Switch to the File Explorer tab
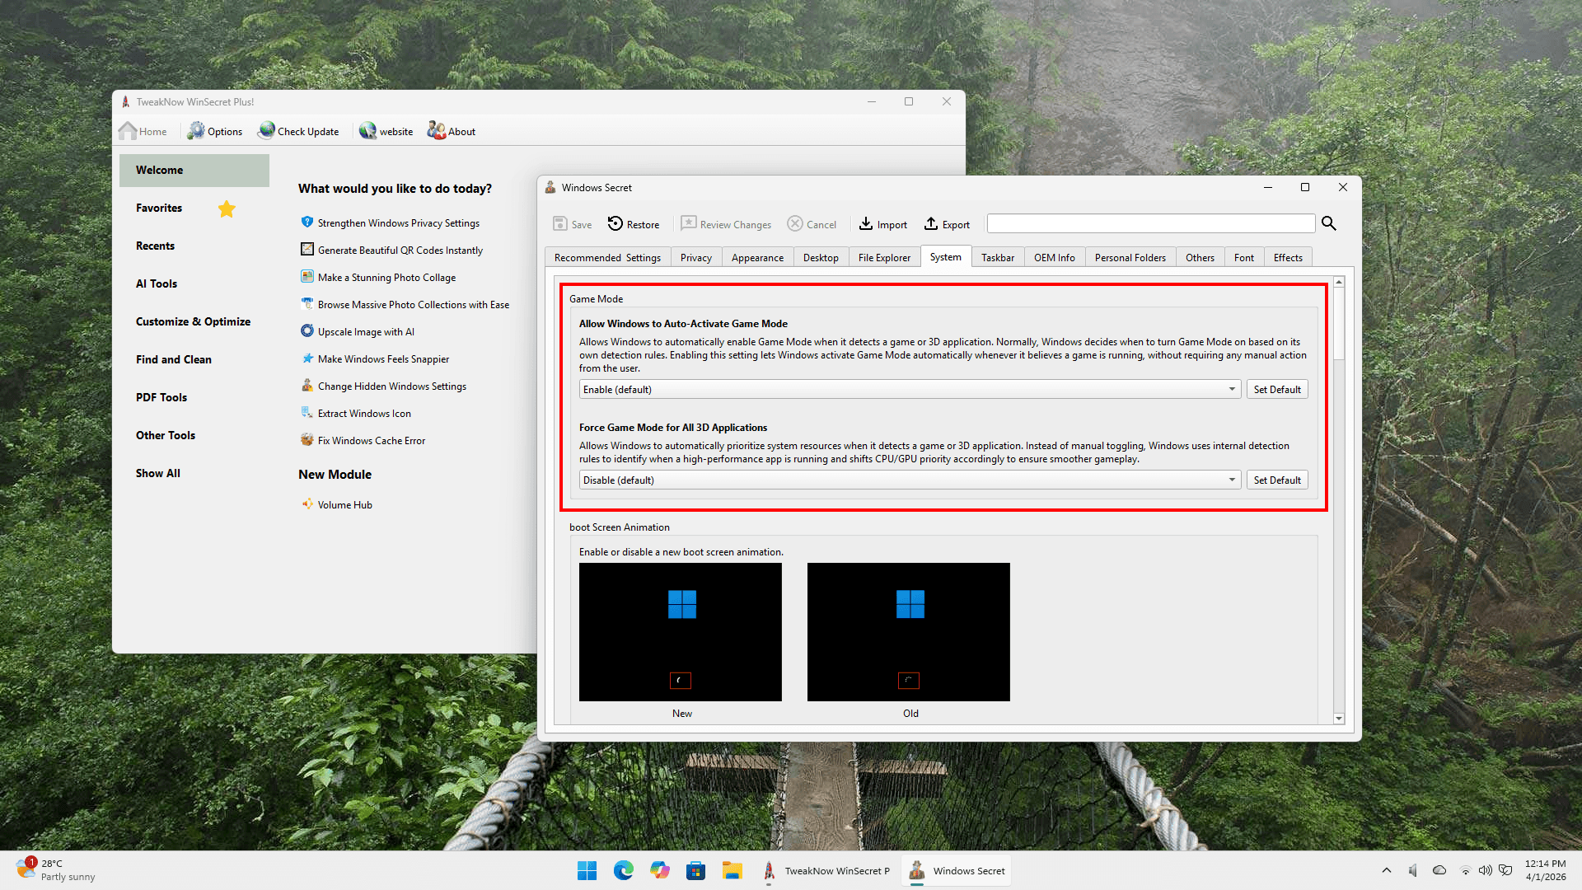Screen dimensions: 1582x890 pos(884,258)
